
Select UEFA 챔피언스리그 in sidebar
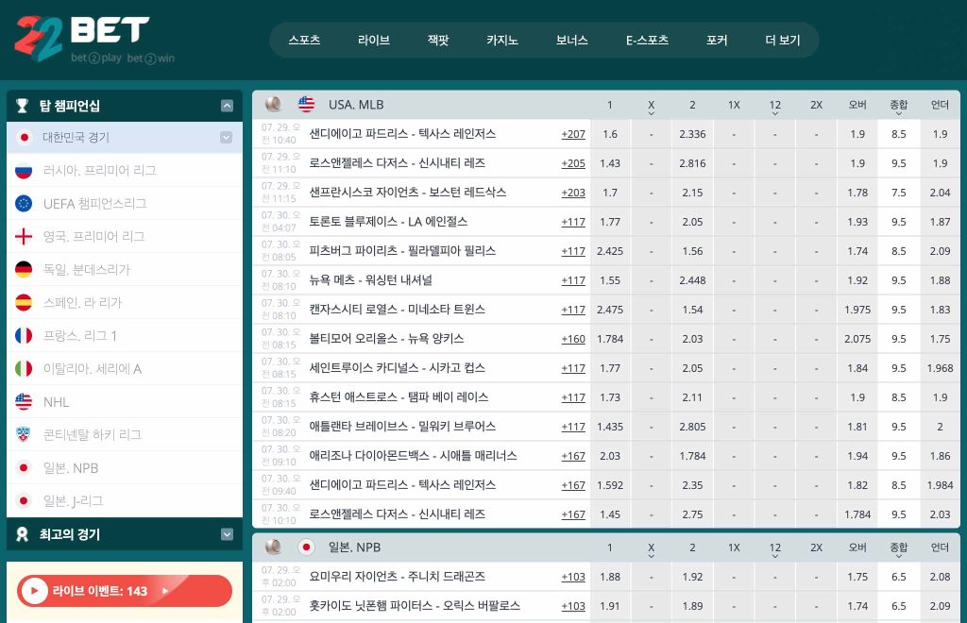[x=125, y=203]
